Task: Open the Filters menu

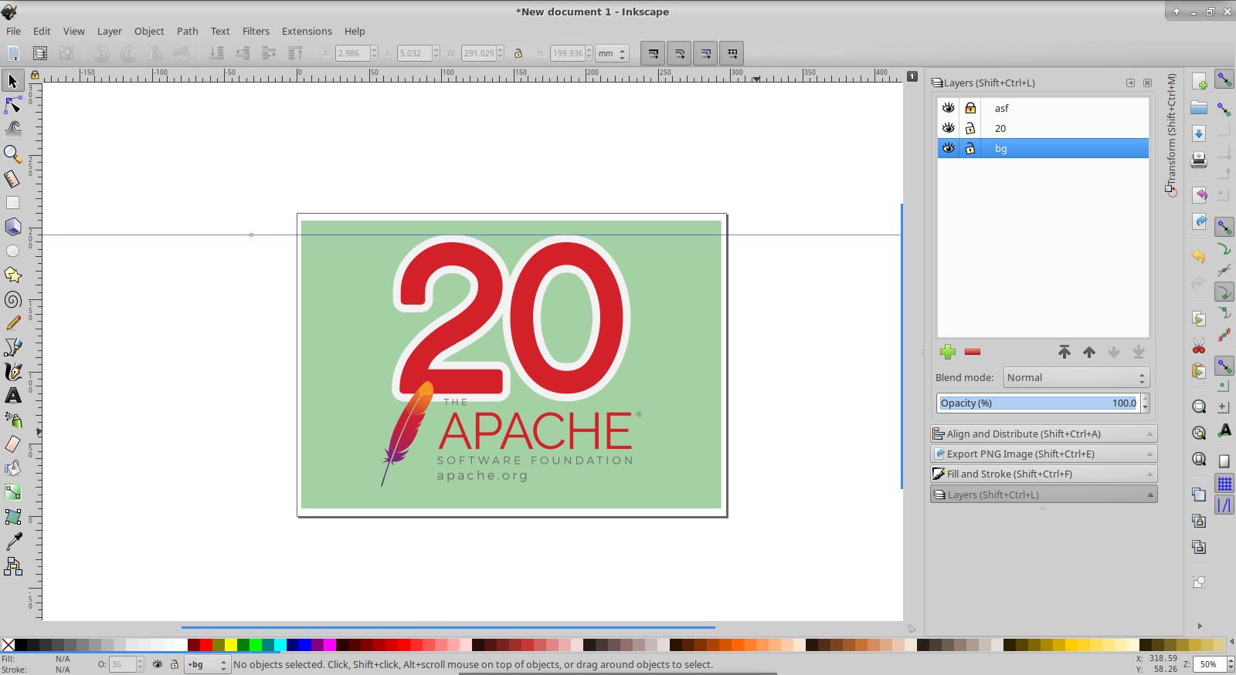Action: 256,31
